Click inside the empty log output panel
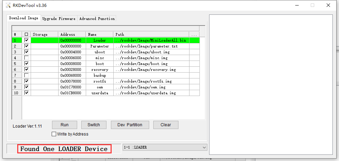339x161 pixels. coord(271,85)
